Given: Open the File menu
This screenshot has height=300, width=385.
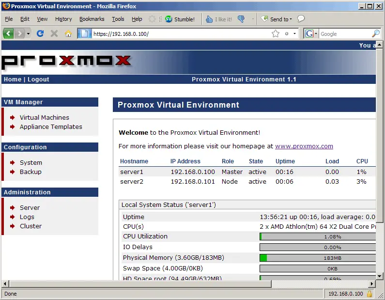Looking at the screenshot, I should pyautogui.click(x=9, y=19).
